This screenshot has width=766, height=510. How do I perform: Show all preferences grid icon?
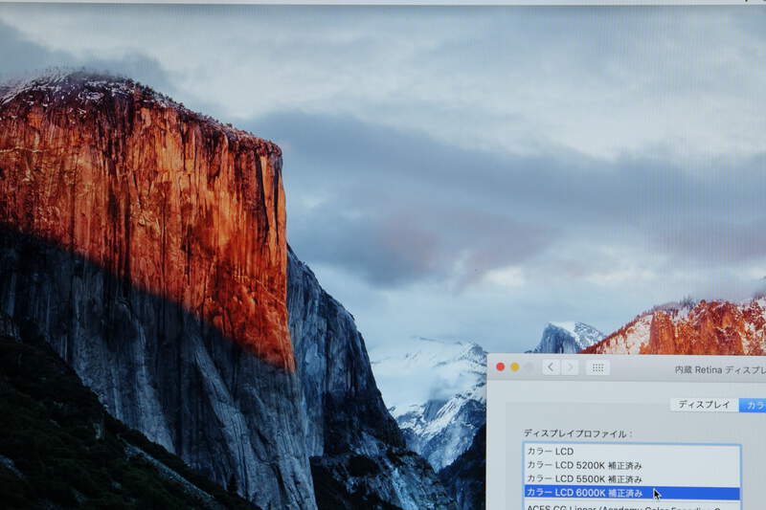coord(597,368)
